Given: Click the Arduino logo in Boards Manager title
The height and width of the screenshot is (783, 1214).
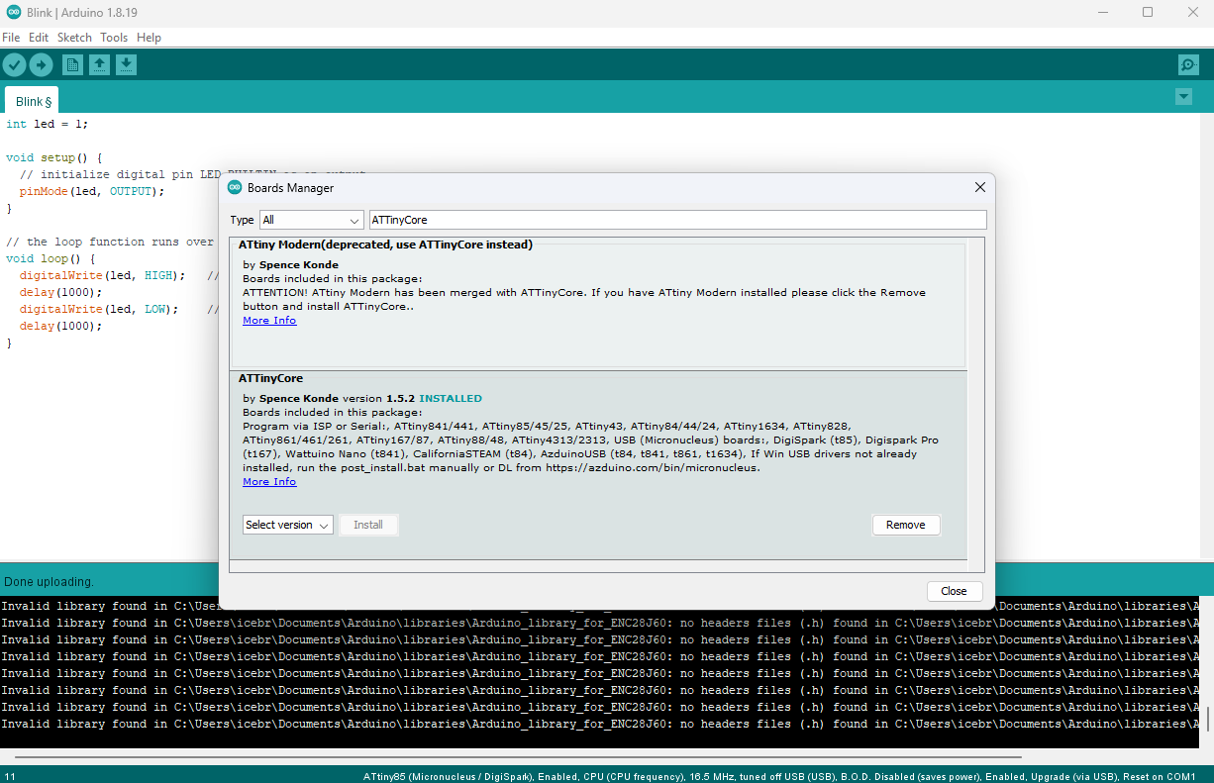Looking at the screenshot, I should pyautogui.click(x=235, y=187).
